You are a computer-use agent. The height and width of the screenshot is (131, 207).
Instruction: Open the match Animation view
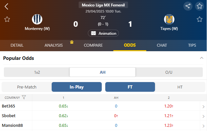pos(103,33)
